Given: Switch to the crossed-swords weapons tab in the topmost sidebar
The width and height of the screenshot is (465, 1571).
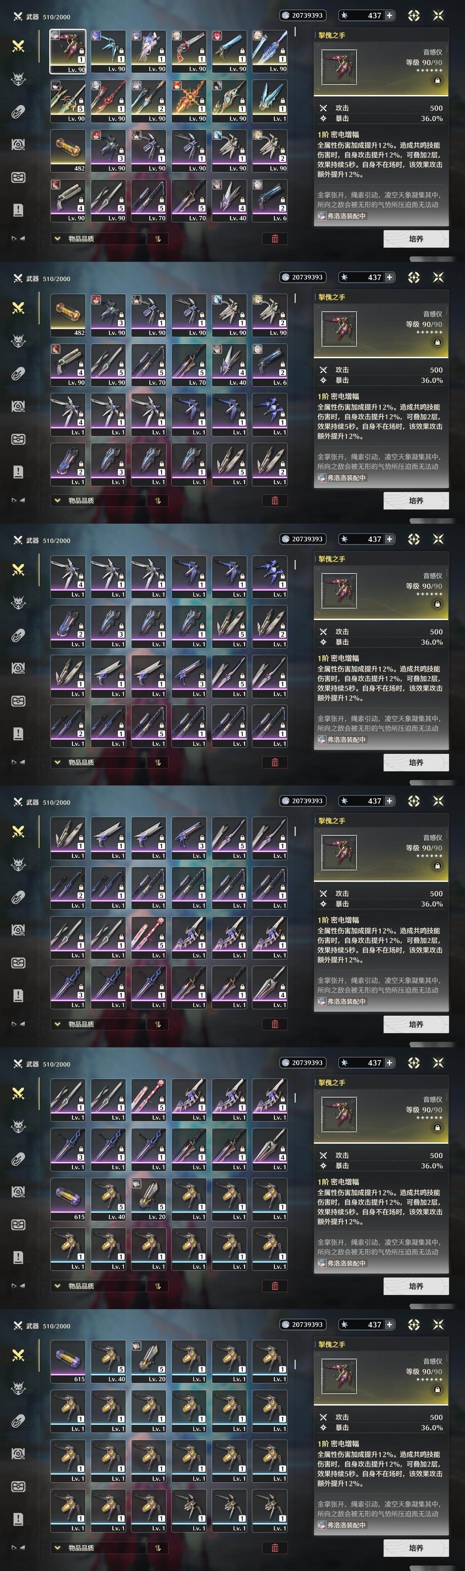Looking at the screenshot, I should pyautogui.click(x=18, y=46).
